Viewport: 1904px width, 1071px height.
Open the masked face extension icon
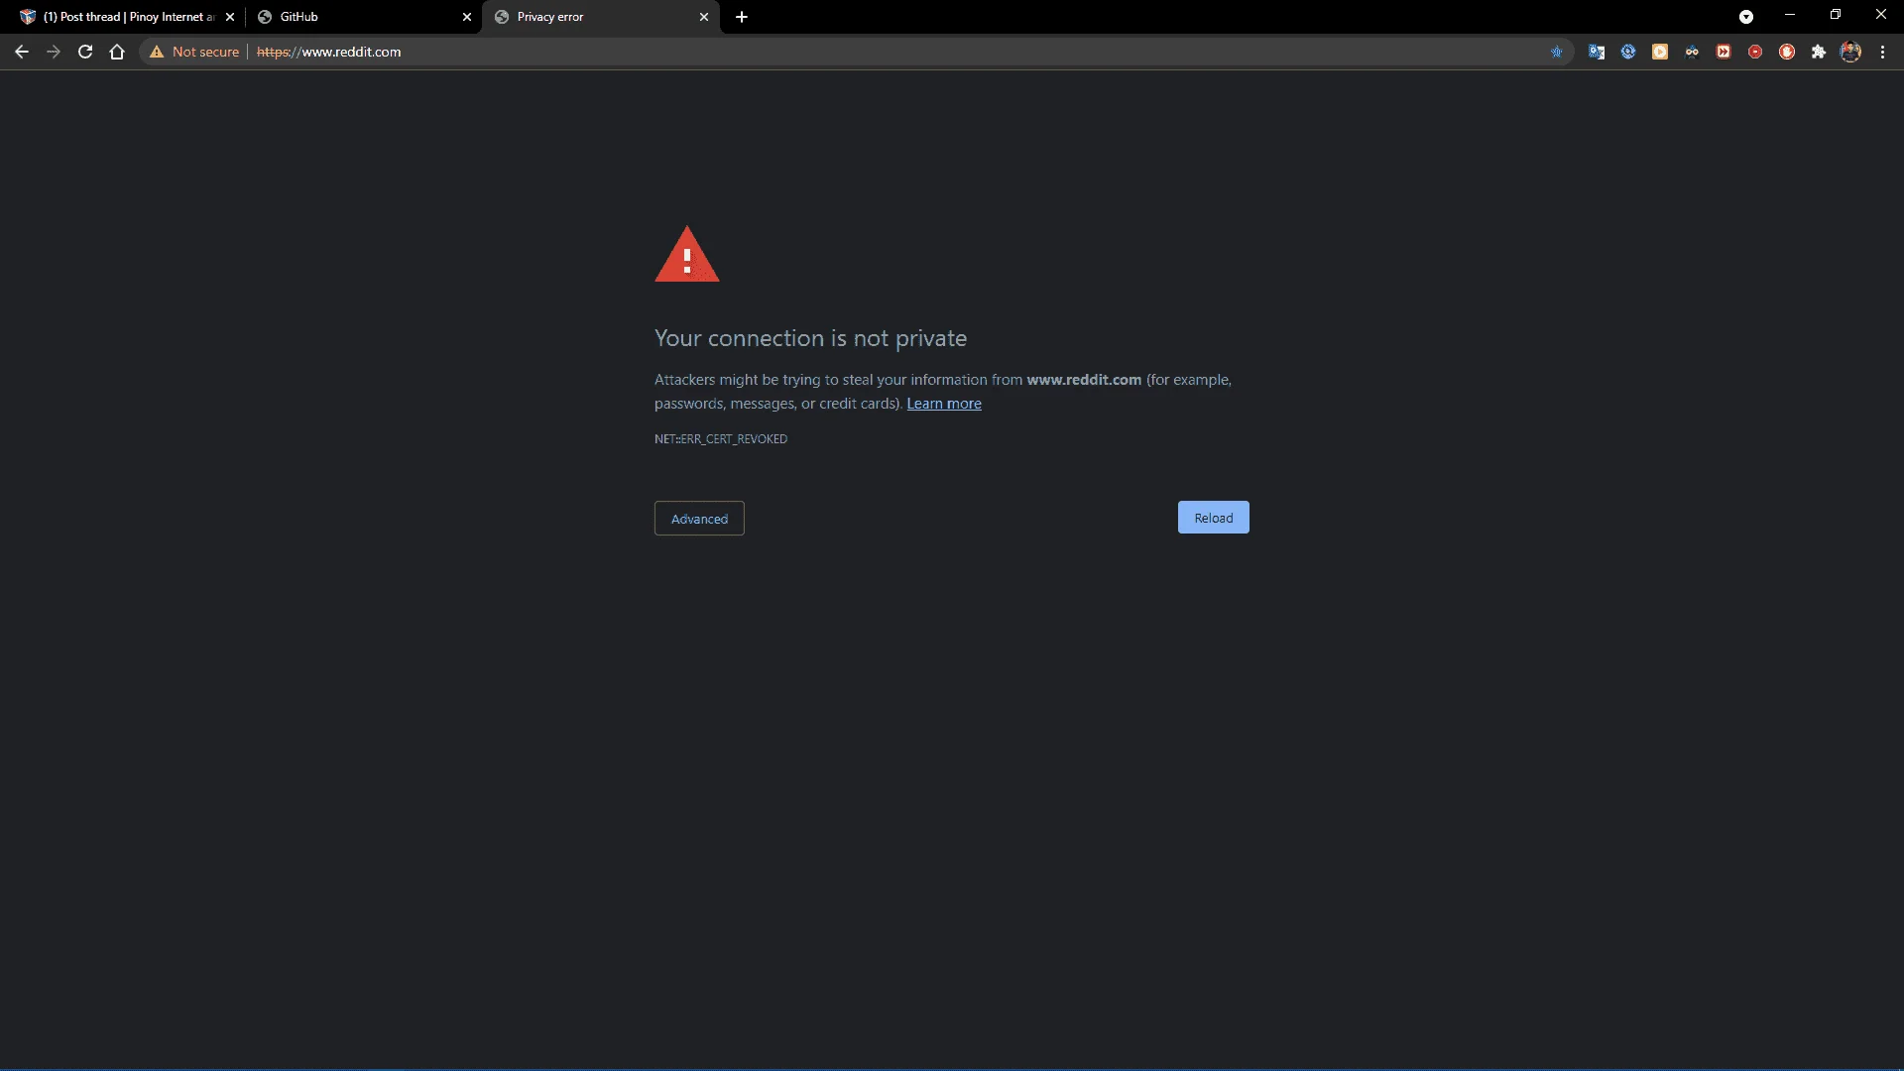tap(1692, 52)
